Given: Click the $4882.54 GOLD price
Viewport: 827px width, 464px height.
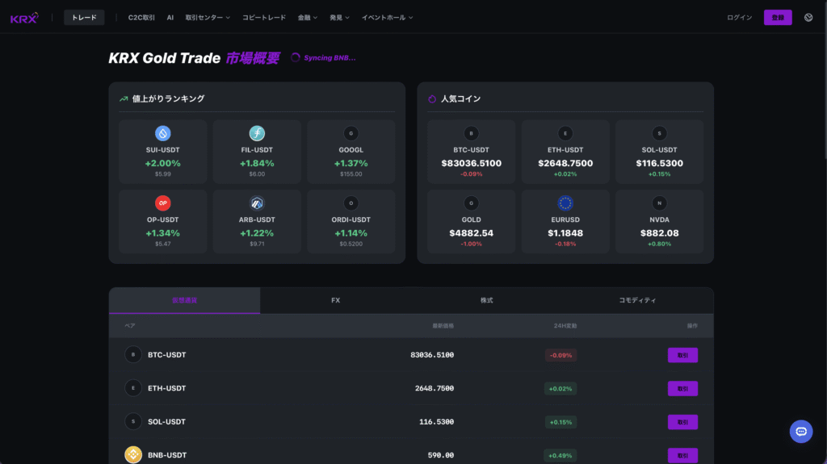Looking at the screenshot, I should [x=471, y=233].
